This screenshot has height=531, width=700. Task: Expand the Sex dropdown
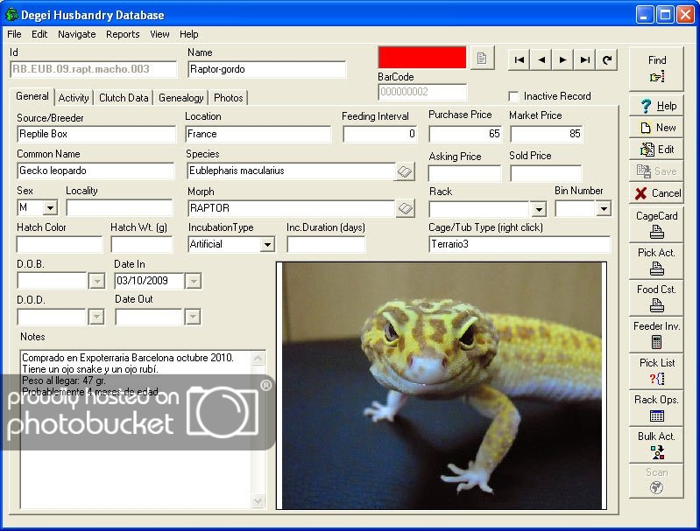50,208
